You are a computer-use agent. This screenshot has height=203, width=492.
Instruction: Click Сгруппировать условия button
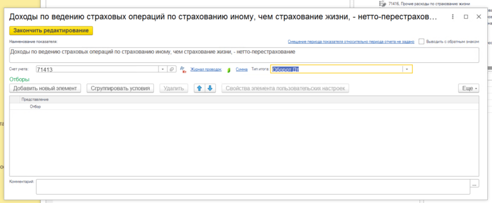(120, 88)
